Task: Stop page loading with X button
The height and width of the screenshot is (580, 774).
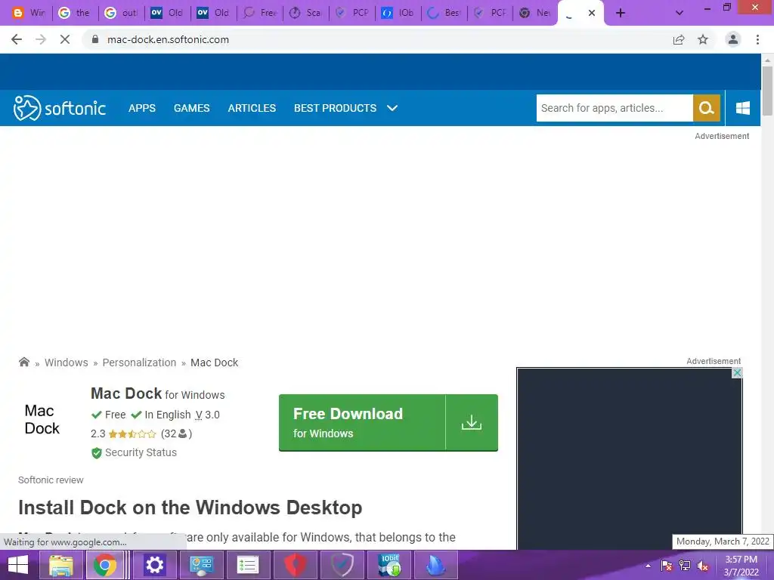Action: pyautogui.click(x=65, y=39)
